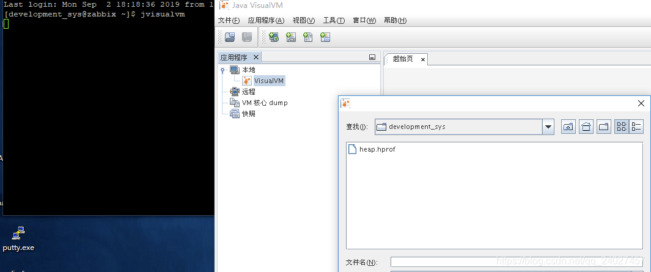Click inside the PuTTY terminal at the cursor
The width and height of the screenshot is (651, 272).
(6, 24)
